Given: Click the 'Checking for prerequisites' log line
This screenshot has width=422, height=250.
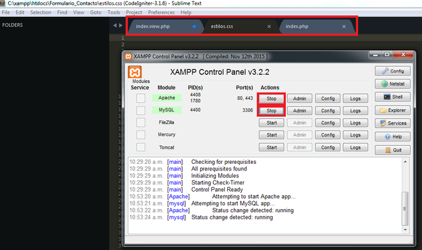Looking at the screenshot, I should click(x=224, y=162).
